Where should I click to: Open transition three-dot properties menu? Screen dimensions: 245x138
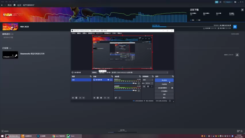point(152,86)
